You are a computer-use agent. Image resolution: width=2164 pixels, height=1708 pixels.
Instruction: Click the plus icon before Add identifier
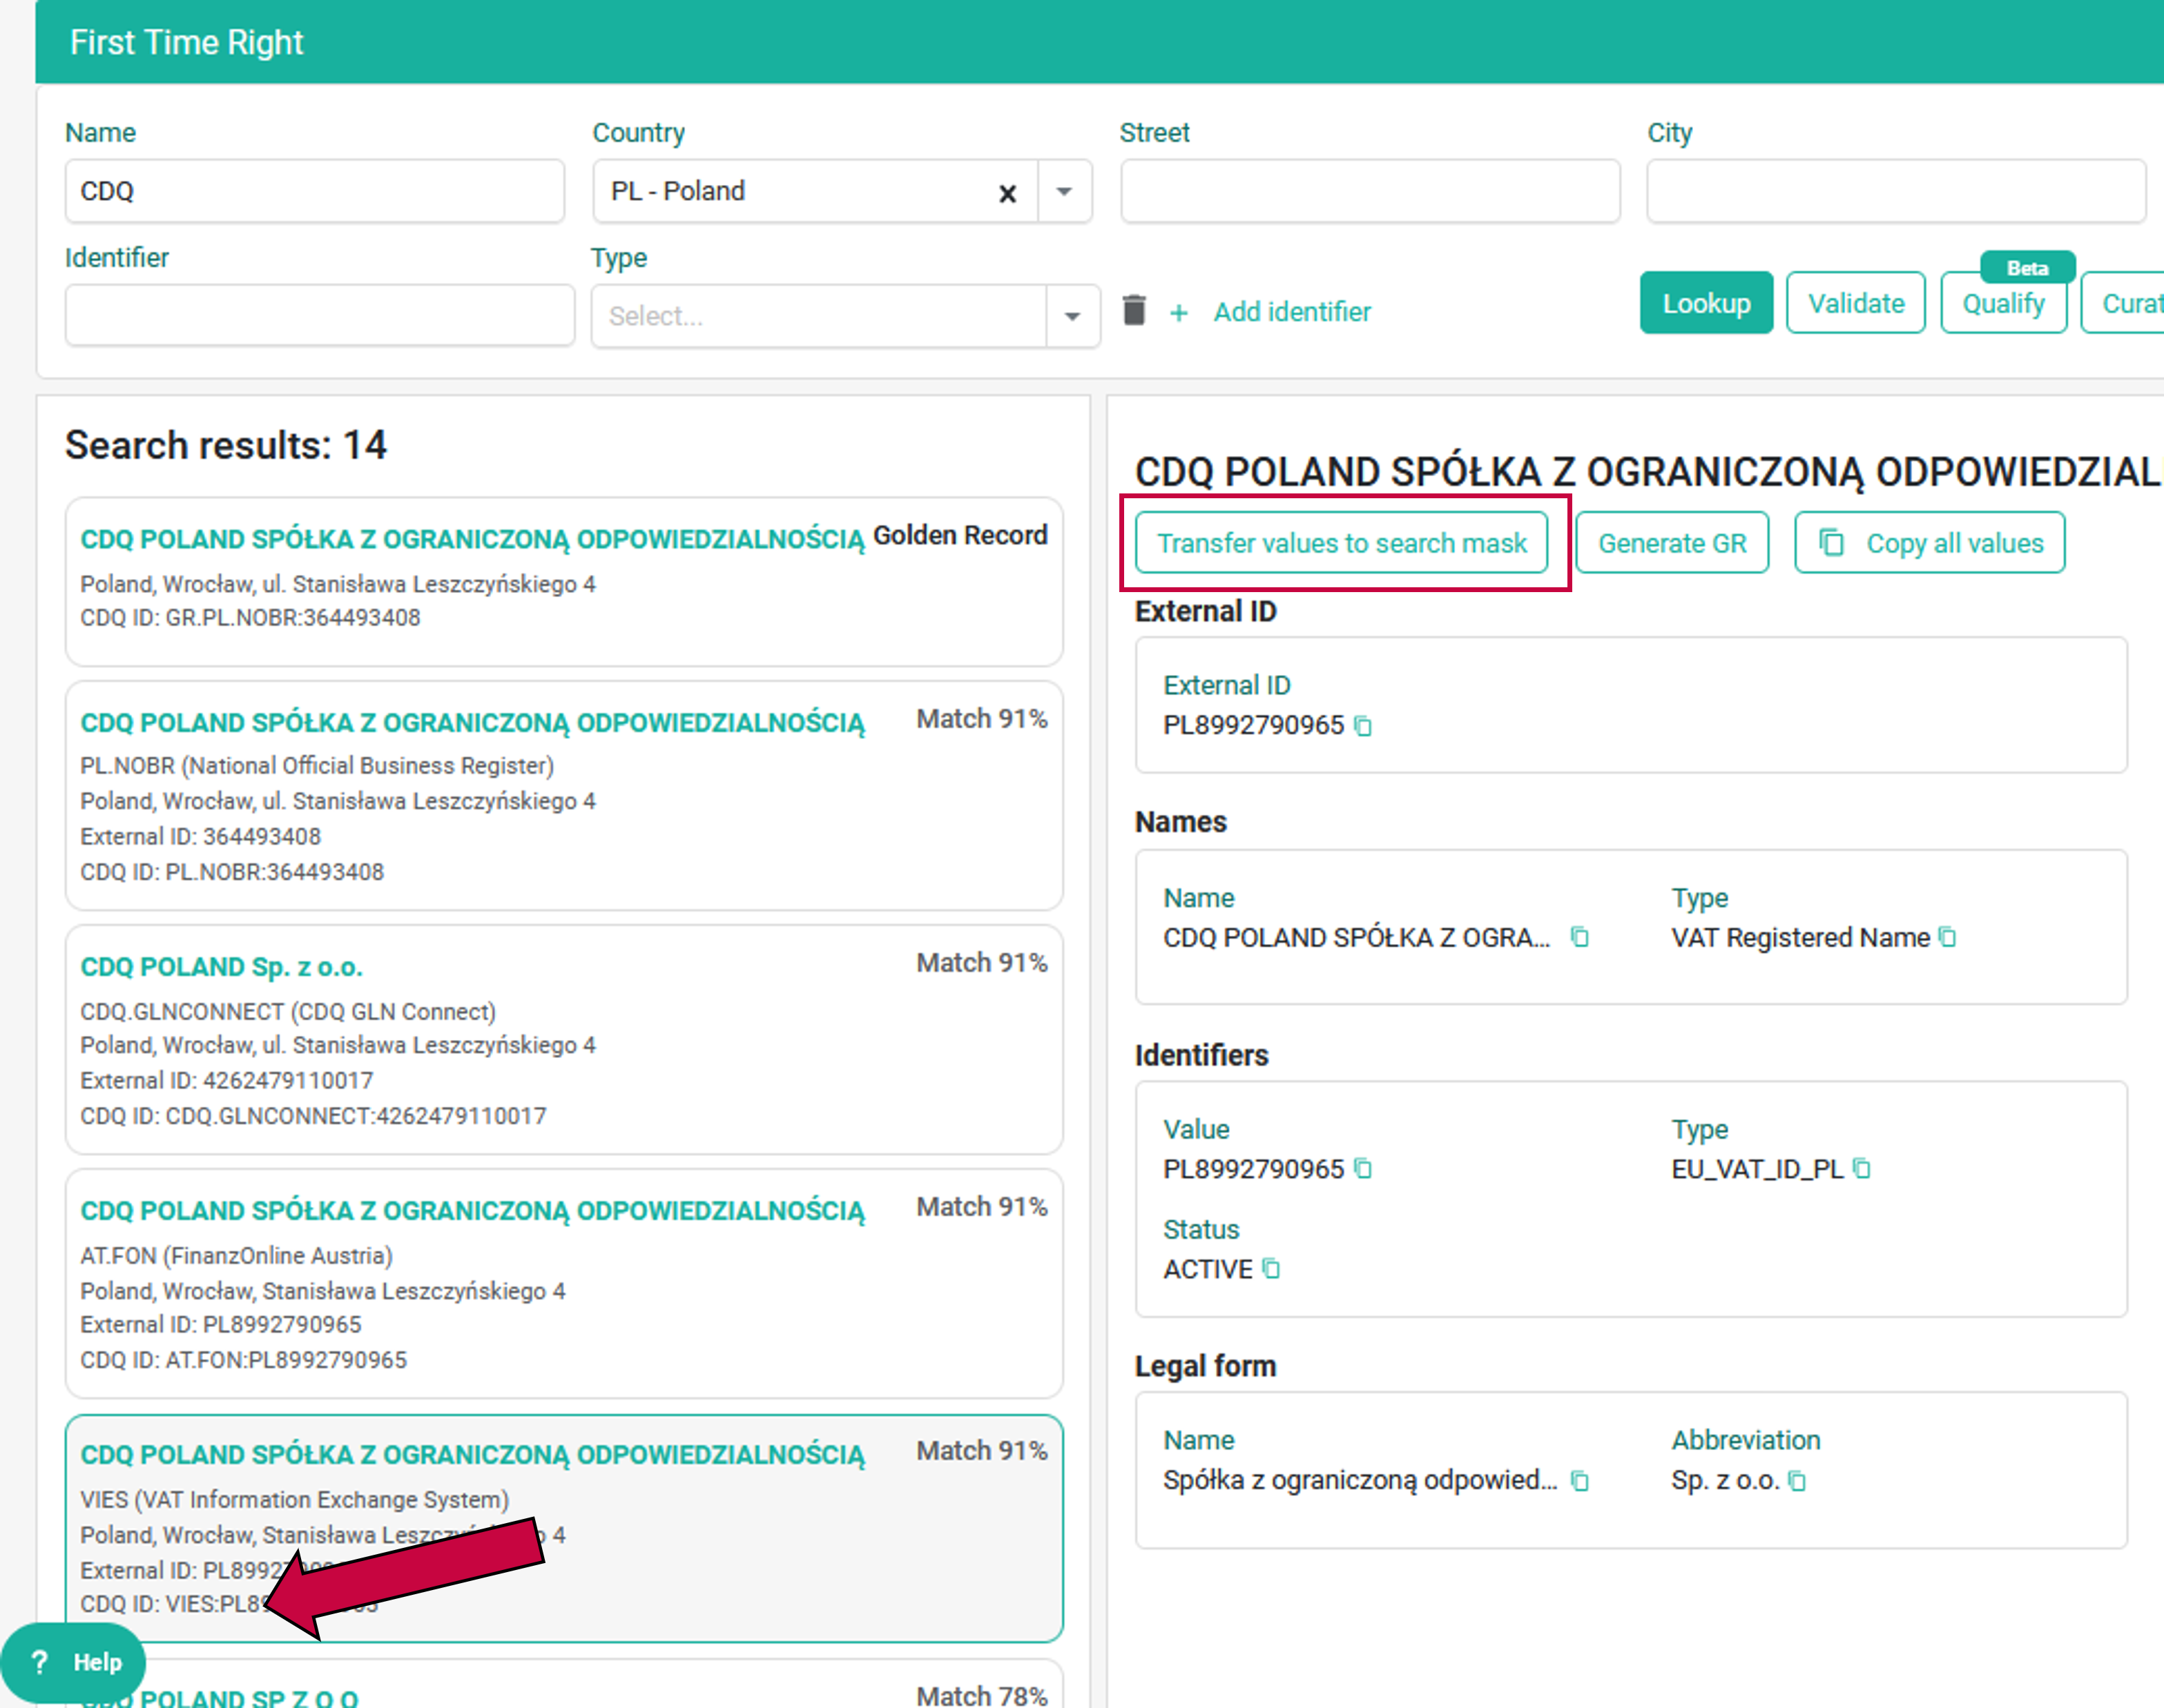click(1179, 313)
